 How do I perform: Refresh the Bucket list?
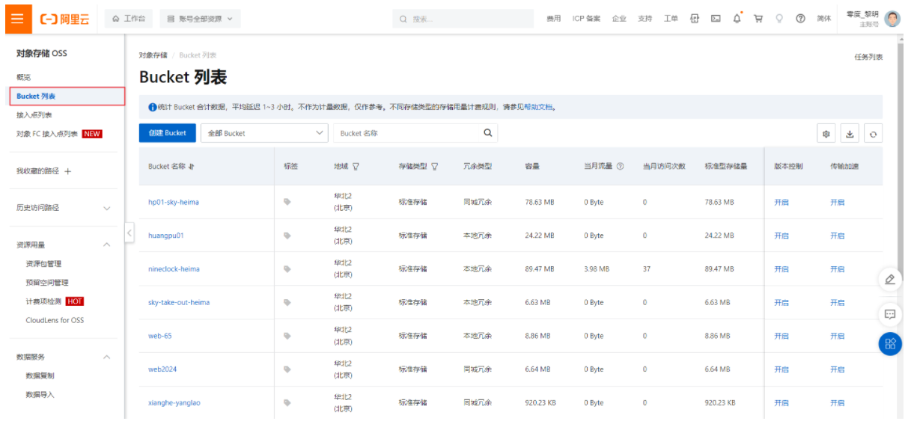873,134
